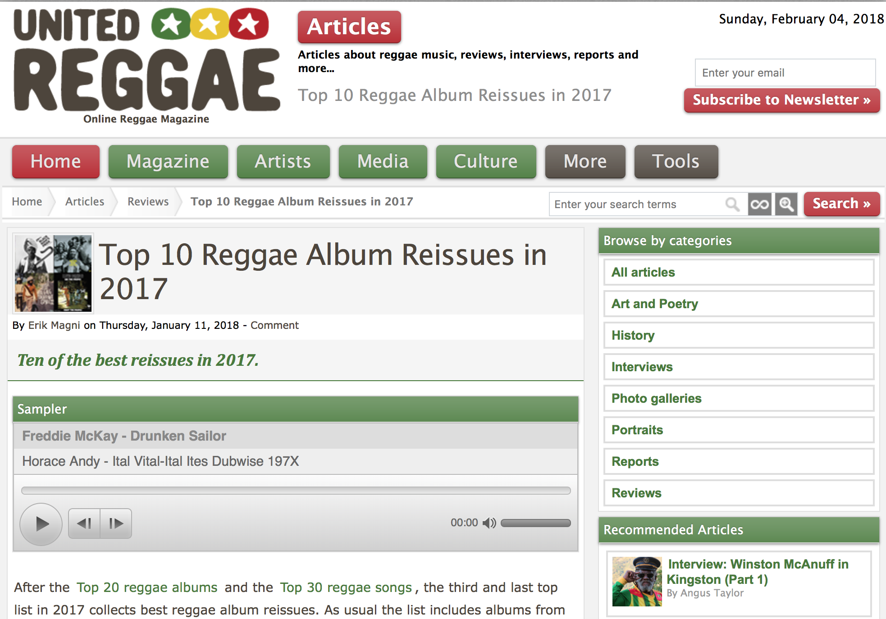Screen dimensions: 886x619
Task: Skip to previous sampler track
Action: click(84, 523)
